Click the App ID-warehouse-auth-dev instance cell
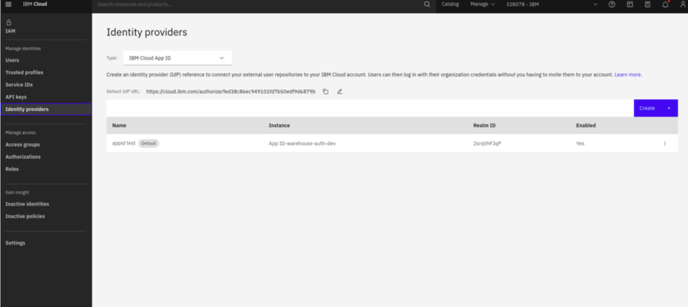Screen dimensions: 688x307 302,143
